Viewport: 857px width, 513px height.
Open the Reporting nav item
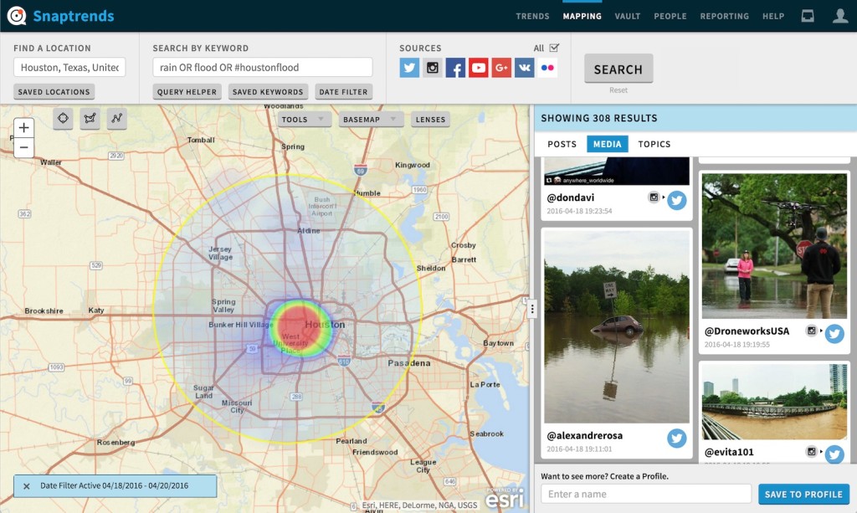click(724, 17)
